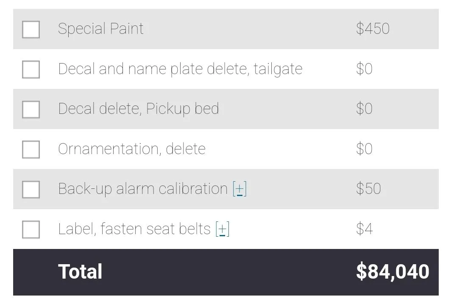Click the $50 back-up alarm price
This screenshot has height=304, width=454.
369,188
